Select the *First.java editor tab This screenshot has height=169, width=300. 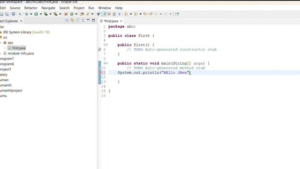(111, 21)
